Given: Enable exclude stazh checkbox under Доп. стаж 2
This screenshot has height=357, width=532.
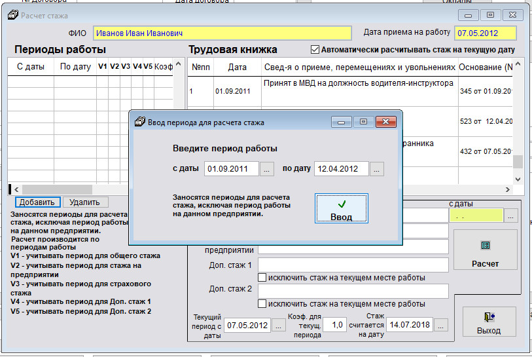Looking at the screenshot, I should tap(262, 304).
